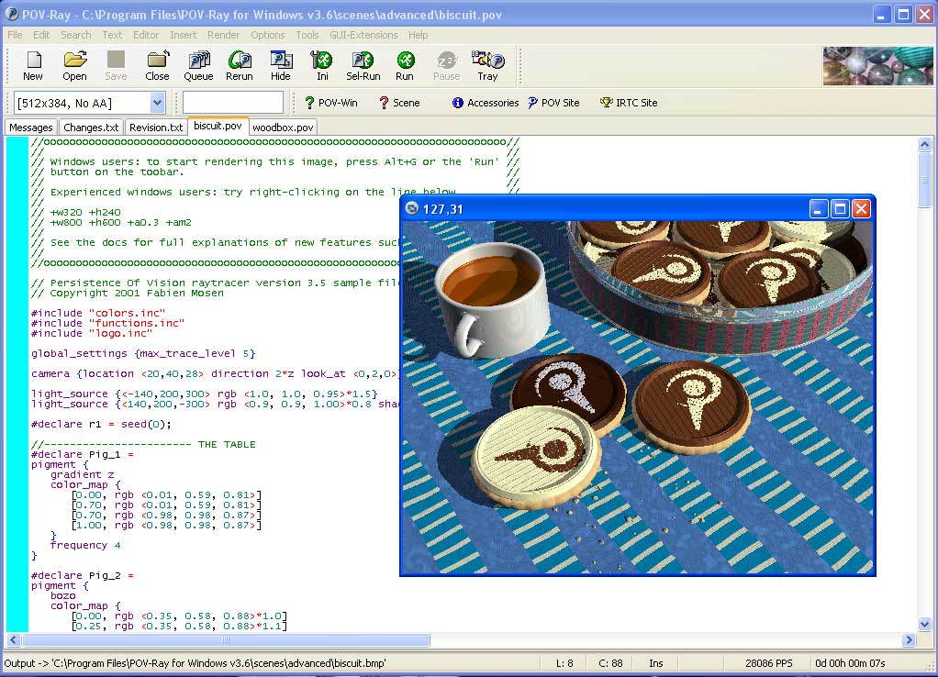
Task: Open the Edit menu
Action: 41,35
